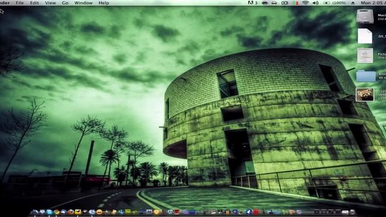This screenshot has height=217, width=386.
Task: Click the Wi-Fi status icon
Action: 306,3
